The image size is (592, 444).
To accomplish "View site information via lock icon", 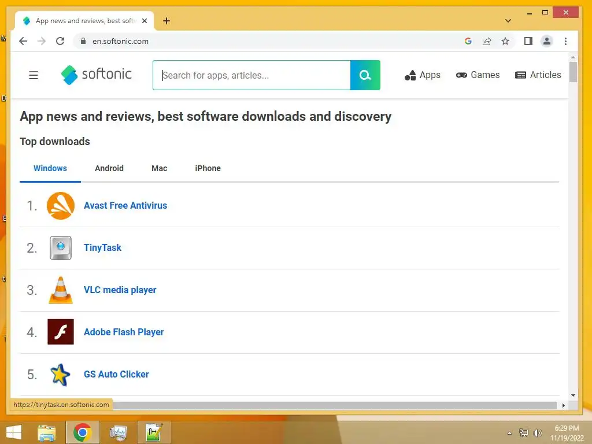I will tap(83, 41).
